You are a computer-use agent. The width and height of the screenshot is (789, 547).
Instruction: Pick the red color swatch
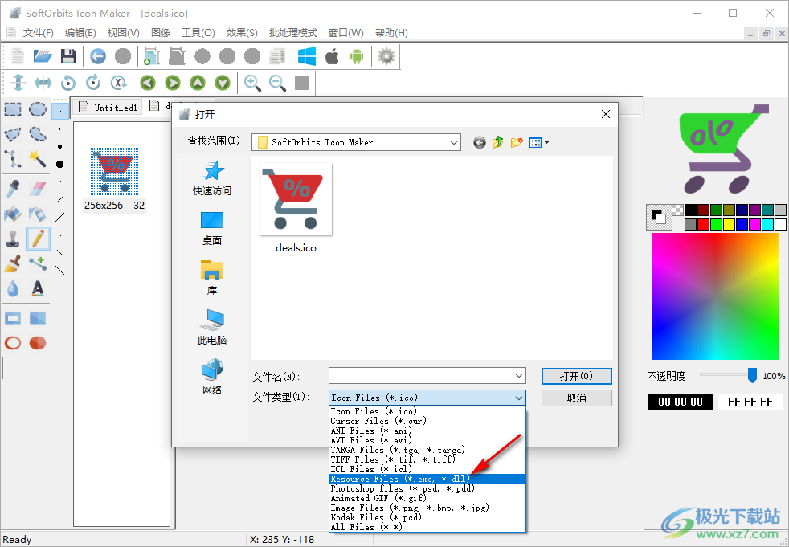[x=704, y=224]
